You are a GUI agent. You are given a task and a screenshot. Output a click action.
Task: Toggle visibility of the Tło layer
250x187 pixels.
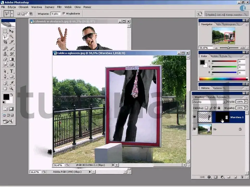pyautogui.click(x=194, y=129)
